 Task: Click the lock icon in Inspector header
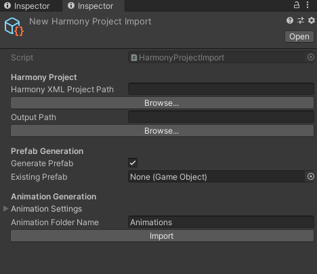coord(297,5)
